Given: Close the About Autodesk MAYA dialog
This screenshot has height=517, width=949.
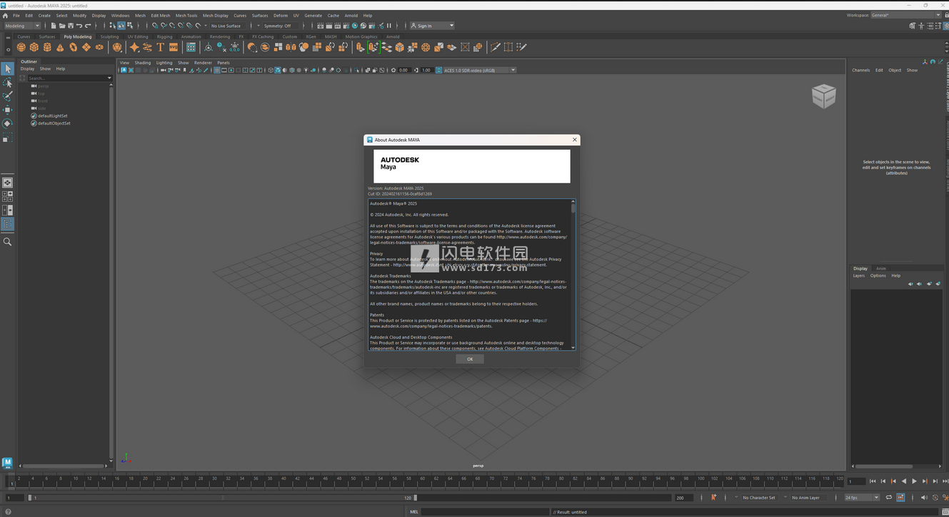Looking at the screenshot, I should (x=574, y=140).
